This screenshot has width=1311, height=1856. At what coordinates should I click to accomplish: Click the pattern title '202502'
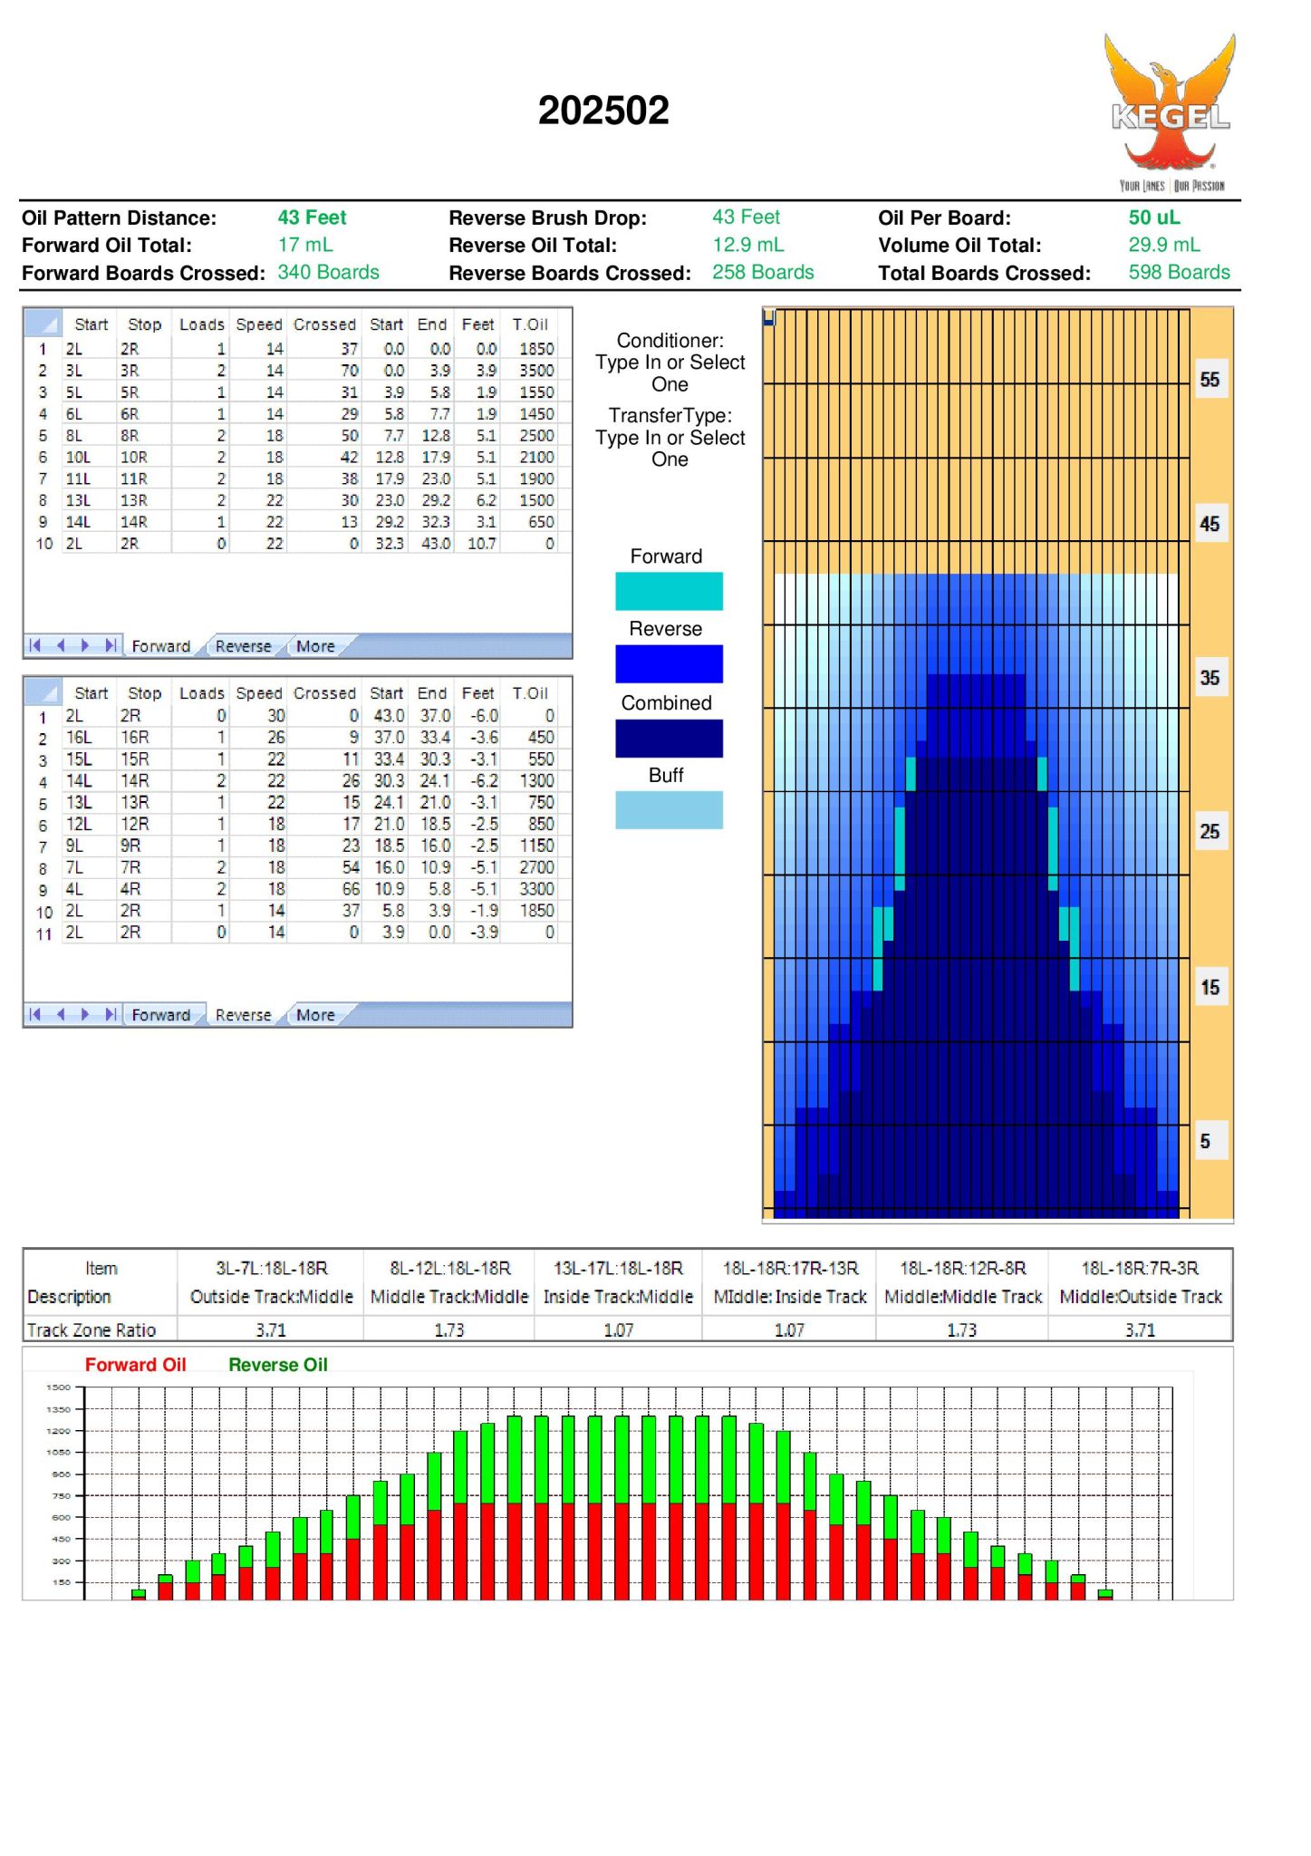pos(603,111)
